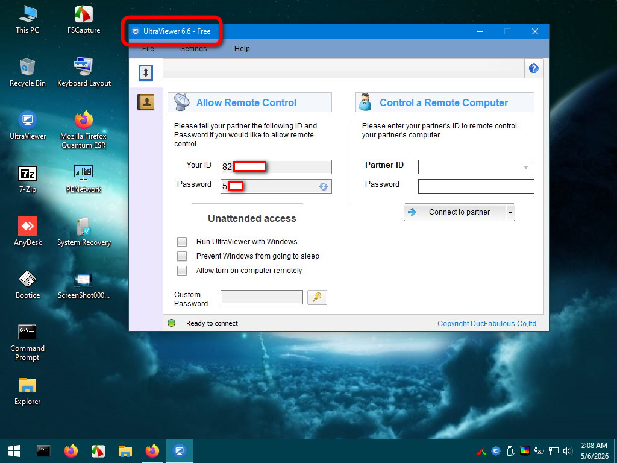Select Mozilla Firefox Quantum ESR desktop icon
Screen dimensions: 617x463
84,130
